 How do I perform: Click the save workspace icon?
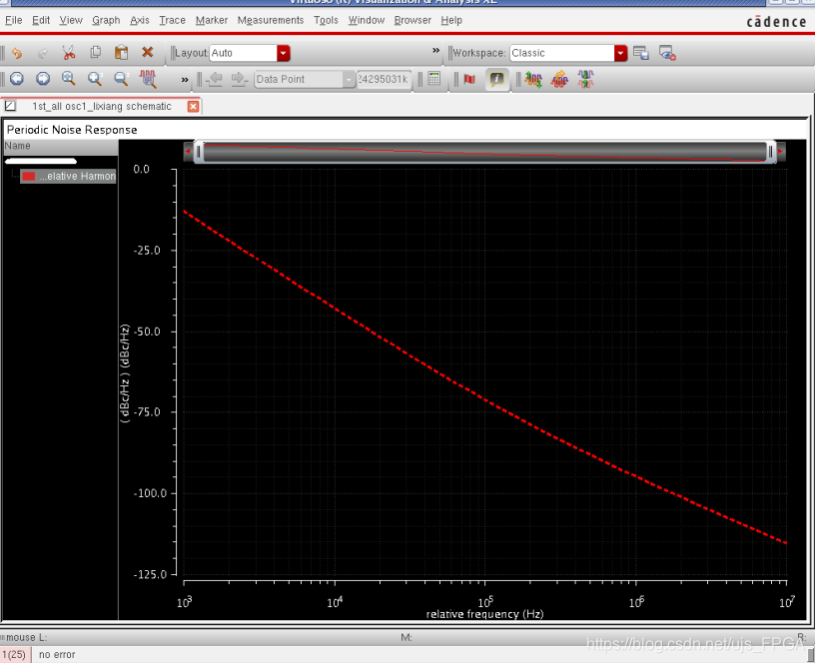641,53
